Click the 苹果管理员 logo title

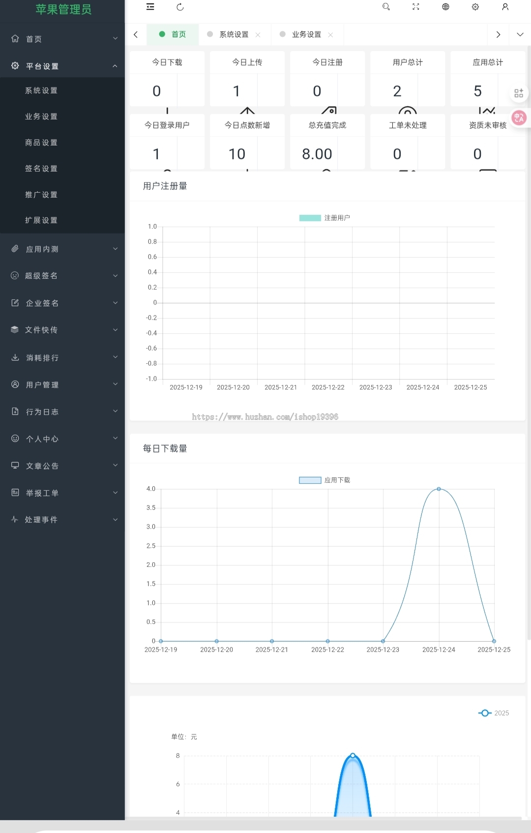(63, 9)
